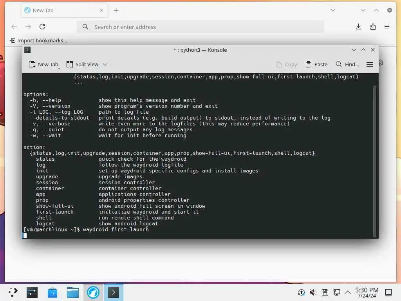Screen dimensions: 401x301
Task: Click 'android properties controller' description text
Action: point(144,200)
